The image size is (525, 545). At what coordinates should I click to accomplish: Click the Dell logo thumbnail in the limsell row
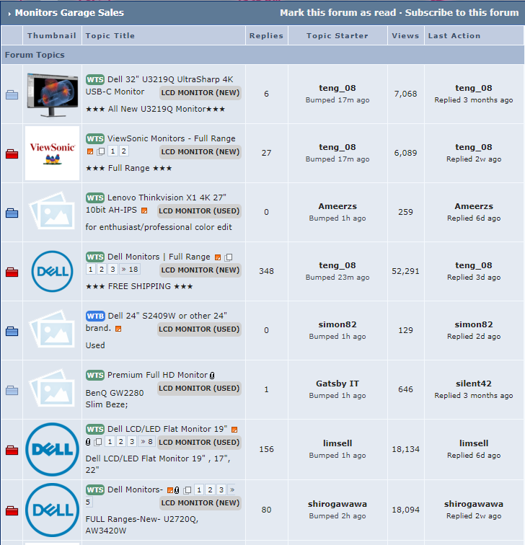click(53, 449)
